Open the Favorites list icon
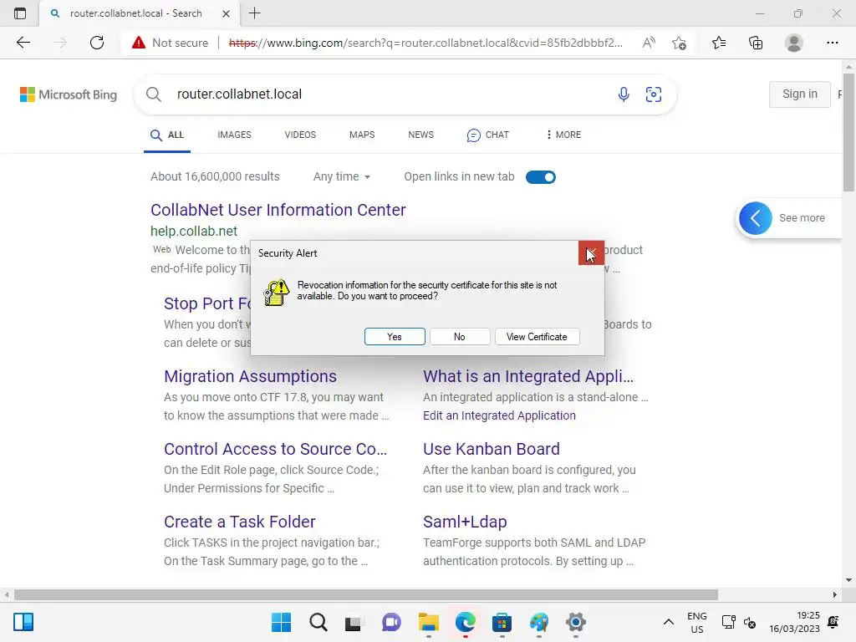856x642 pixels. click(x=719, y=43)
